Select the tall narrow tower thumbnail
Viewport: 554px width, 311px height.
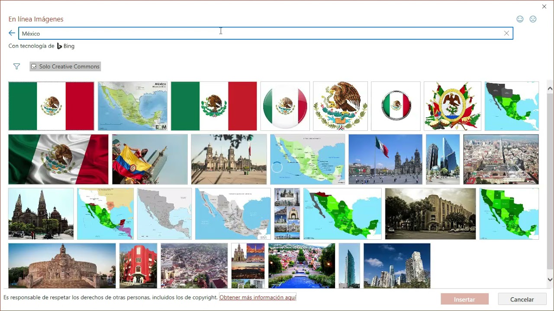[349, 266]
